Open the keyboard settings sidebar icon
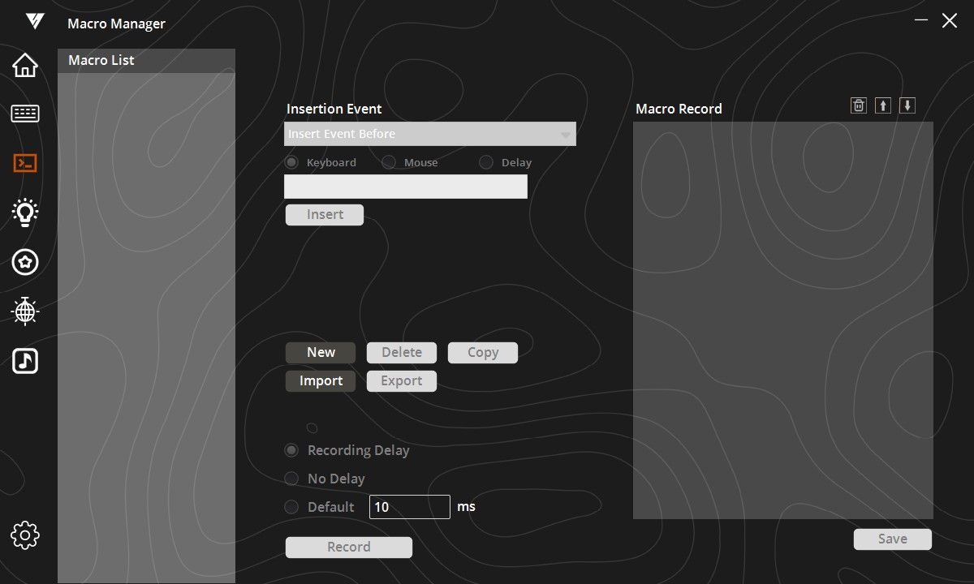The height and width of the screenshot is (584, 974). click(x=25, y=114)
